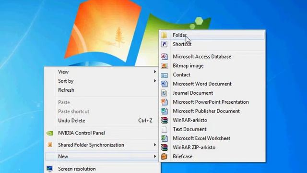Select Microsoft Publisher Document label
The width and height of the screenshot is (307, 173).
tap(206, 111)
